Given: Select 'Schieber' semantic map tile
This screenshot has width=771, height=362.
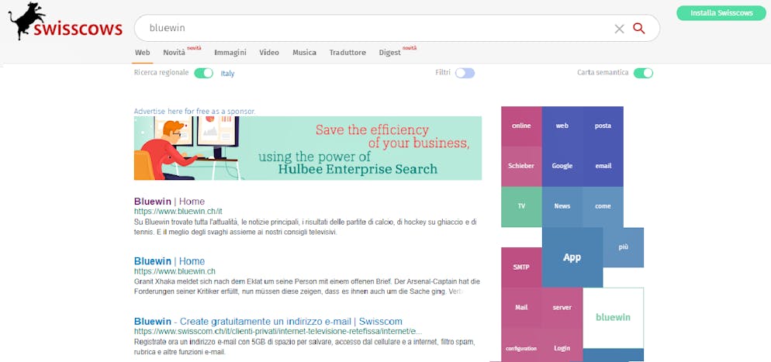Looking at the screenshot, I should [x=521, y=167].
